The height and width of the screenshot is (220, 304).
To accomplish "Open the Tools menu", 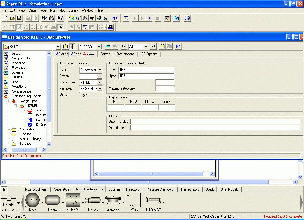I will [x=43, y=10].
